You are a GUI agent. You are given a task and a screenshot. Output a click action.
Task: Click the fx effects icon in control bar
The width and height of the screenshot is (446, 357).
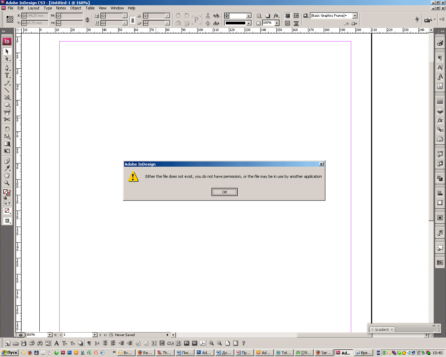coord(276,16)
